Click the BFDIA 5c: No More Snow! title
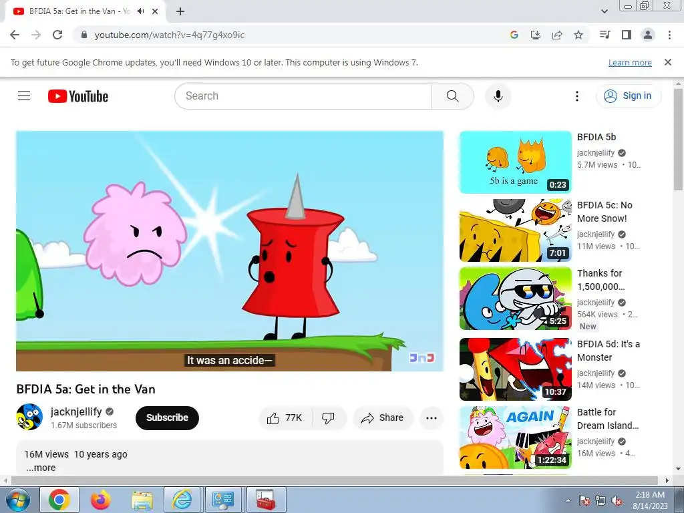The width and height of the screenshot is (684, 513). [605, 212]
